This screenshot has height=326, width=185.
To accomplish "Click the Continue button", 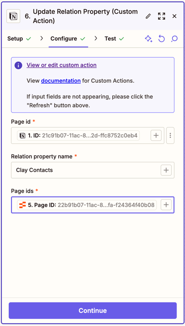I will pos(93,310).
